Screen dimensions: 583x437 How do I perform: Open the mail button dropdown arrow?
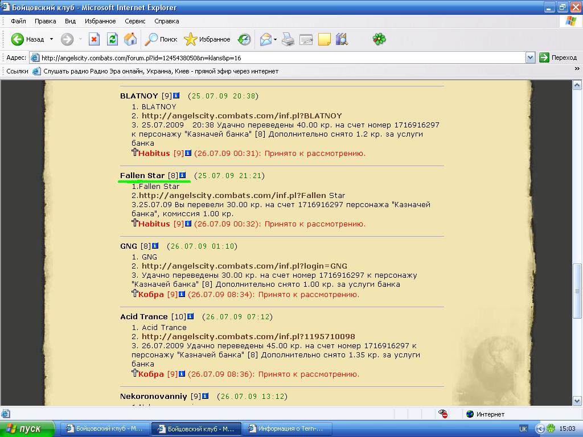pos(275,39)
